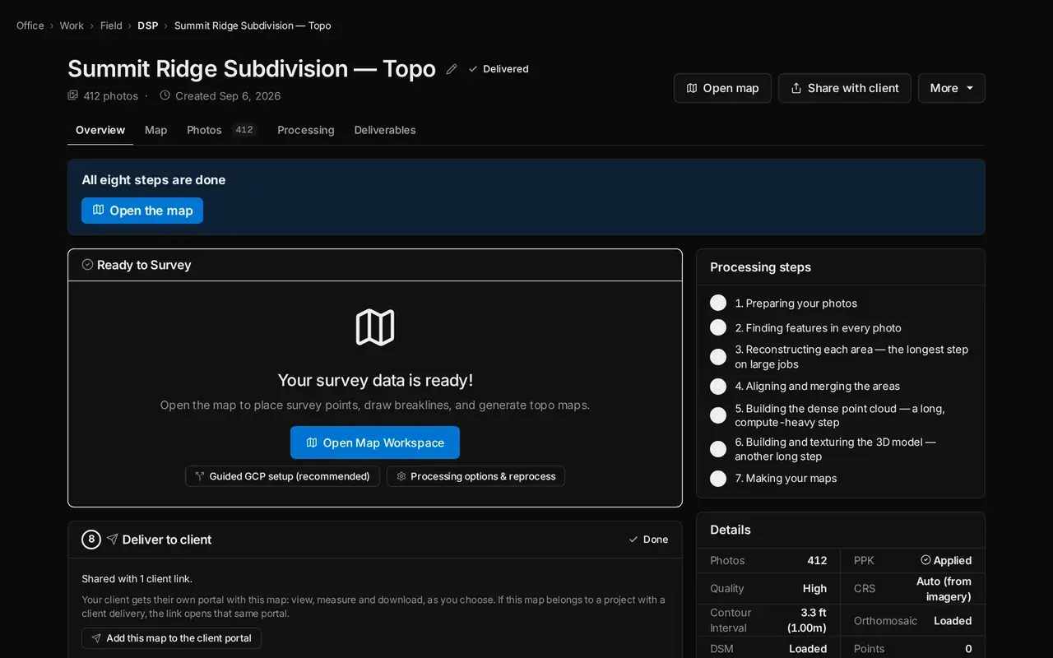Click the blue Open the map button
This screenshot has height=658, width=1053.
tap(142, 211)
